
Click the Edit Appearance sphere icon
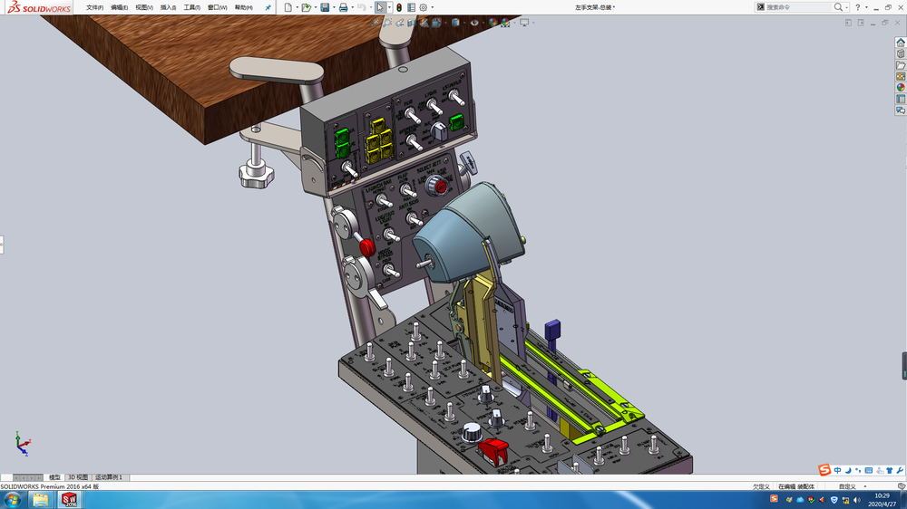coord(493,23)
